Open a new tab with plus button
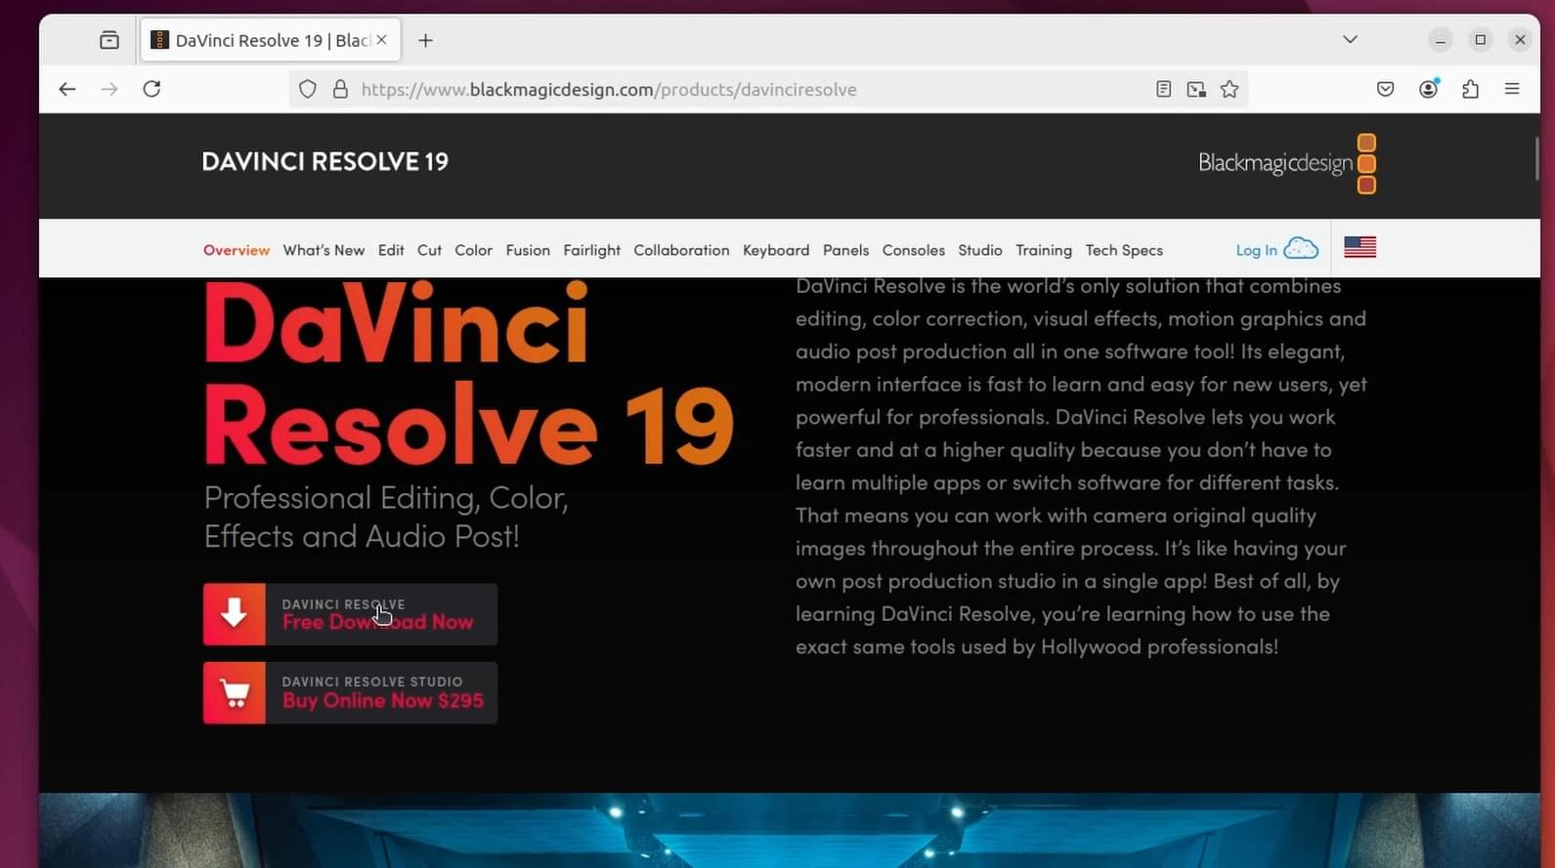 [x=425, y=40]
